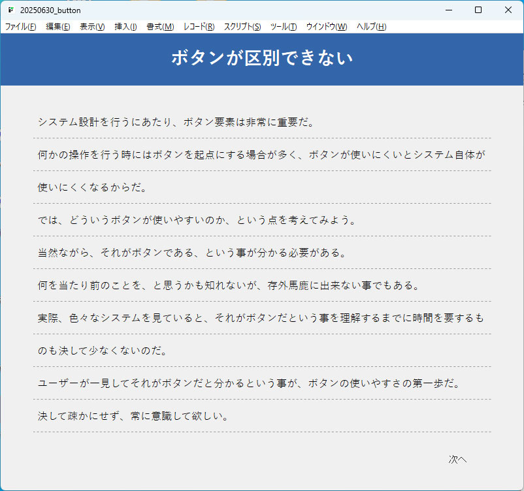Open the ヘルプ(H) menu
Screen dimensions: 524x491
click(x=371, y=27)
